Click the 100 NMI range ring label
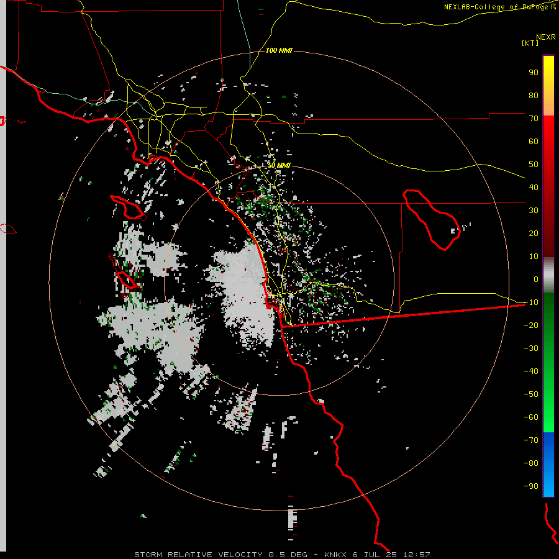 [x=279, y=50]
